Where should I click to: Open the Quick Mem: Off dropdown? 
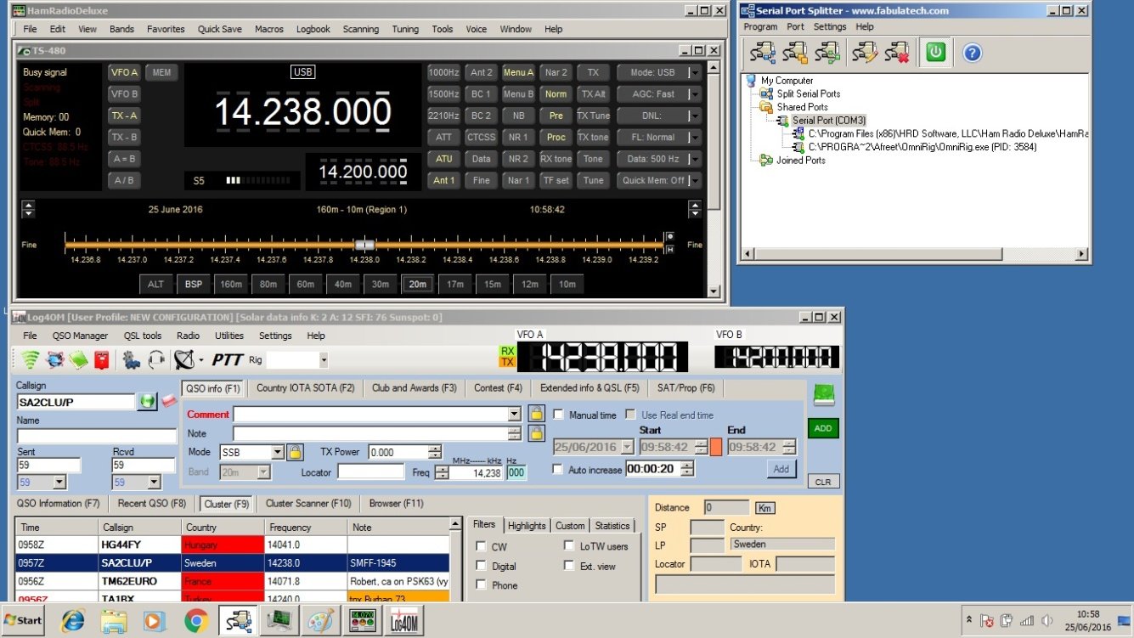(694, 180)
